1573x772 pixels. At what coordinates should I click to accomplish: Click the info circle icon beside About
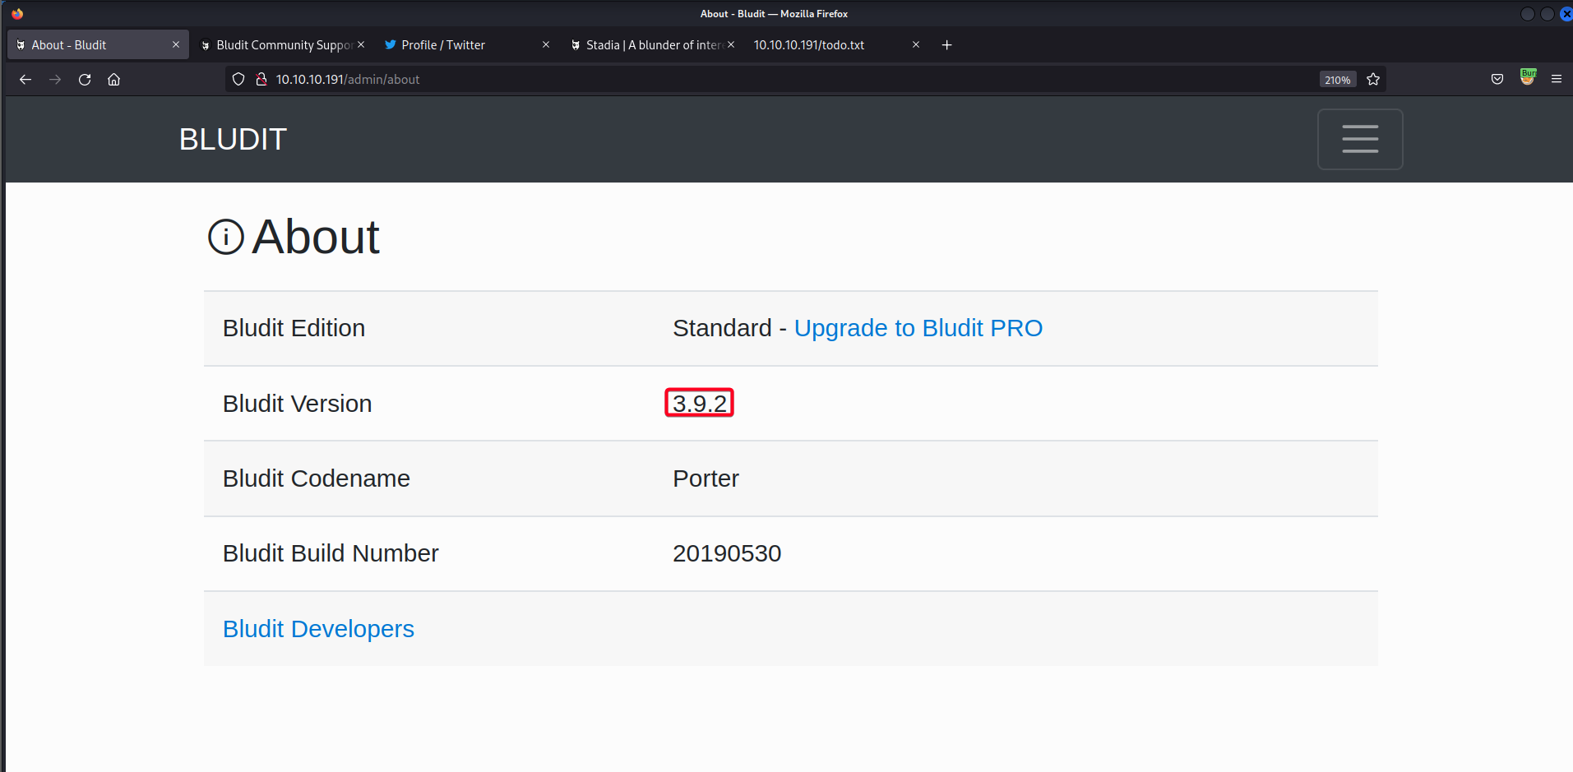click(226, 237)
